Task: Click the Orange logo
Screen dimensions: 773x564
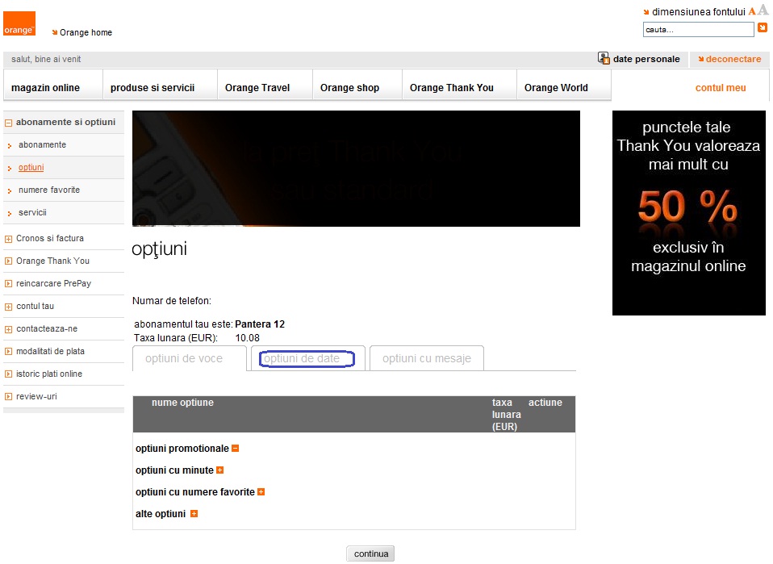Action: pyautogui.click(x=19, y=23)
